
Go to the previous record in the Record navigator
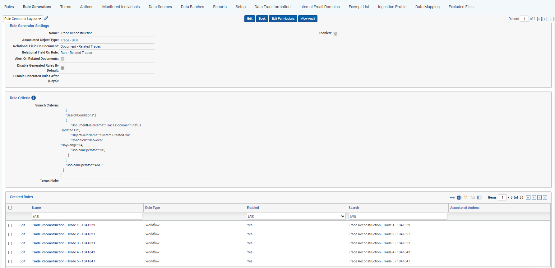coord(545,19)
